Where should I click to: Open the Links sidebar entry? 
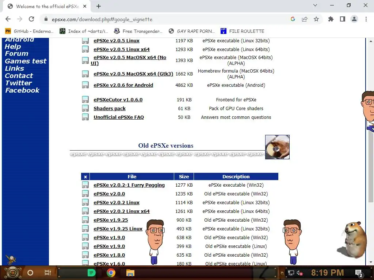click(x=14, y=69)
